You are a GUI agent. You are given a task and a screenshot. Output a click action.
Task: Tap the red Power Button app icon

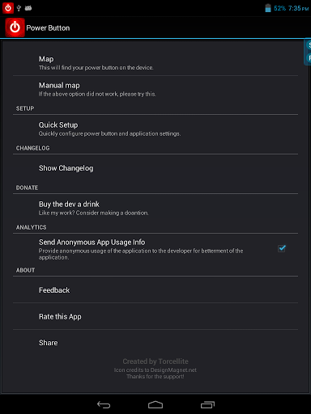pos(15,27)
